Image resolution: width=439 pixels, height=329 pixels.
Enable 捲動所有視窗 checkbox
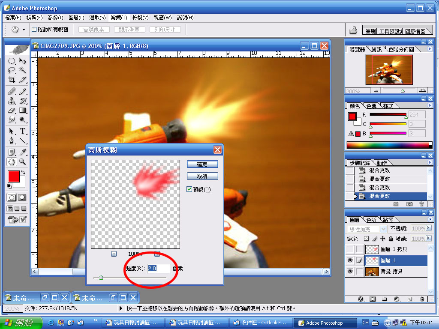pos(34,30)
